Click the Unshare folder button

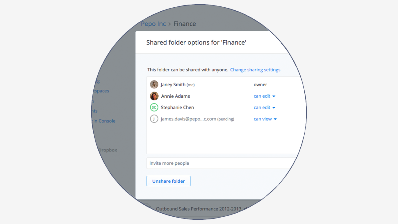coord(168,181)
